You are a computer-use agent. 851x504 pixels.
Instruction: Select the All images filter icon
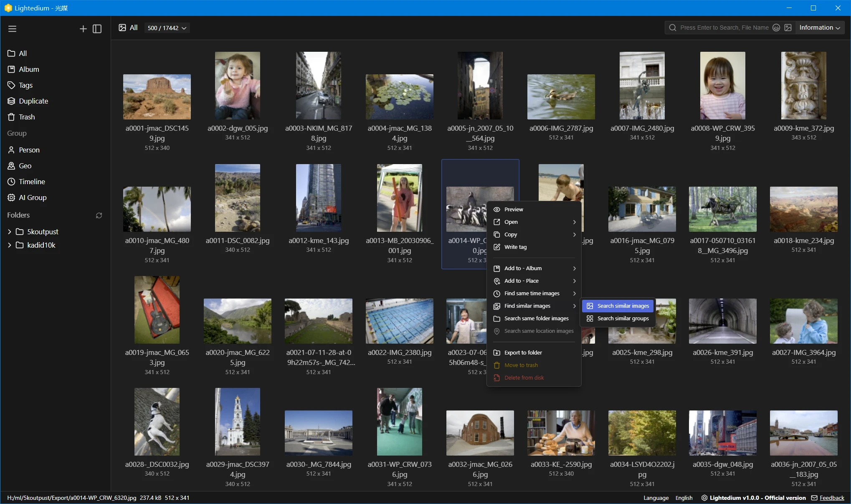122,28
